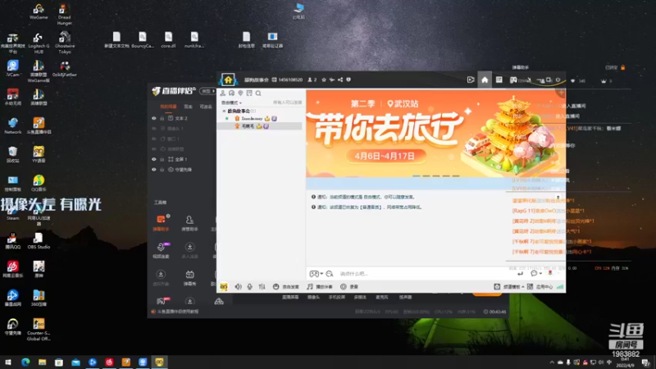
Task: Favorite the channel with the star icon
Action: click(x=324, y=80)
